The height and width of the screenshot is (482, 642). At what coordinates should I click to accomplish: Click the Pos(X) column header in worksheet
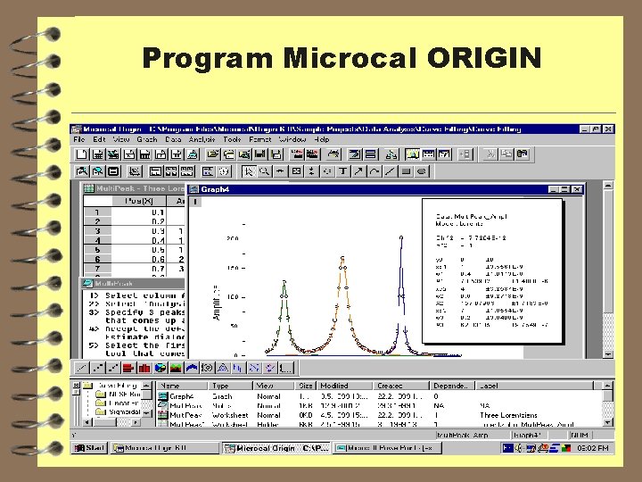tap(139, 201)
